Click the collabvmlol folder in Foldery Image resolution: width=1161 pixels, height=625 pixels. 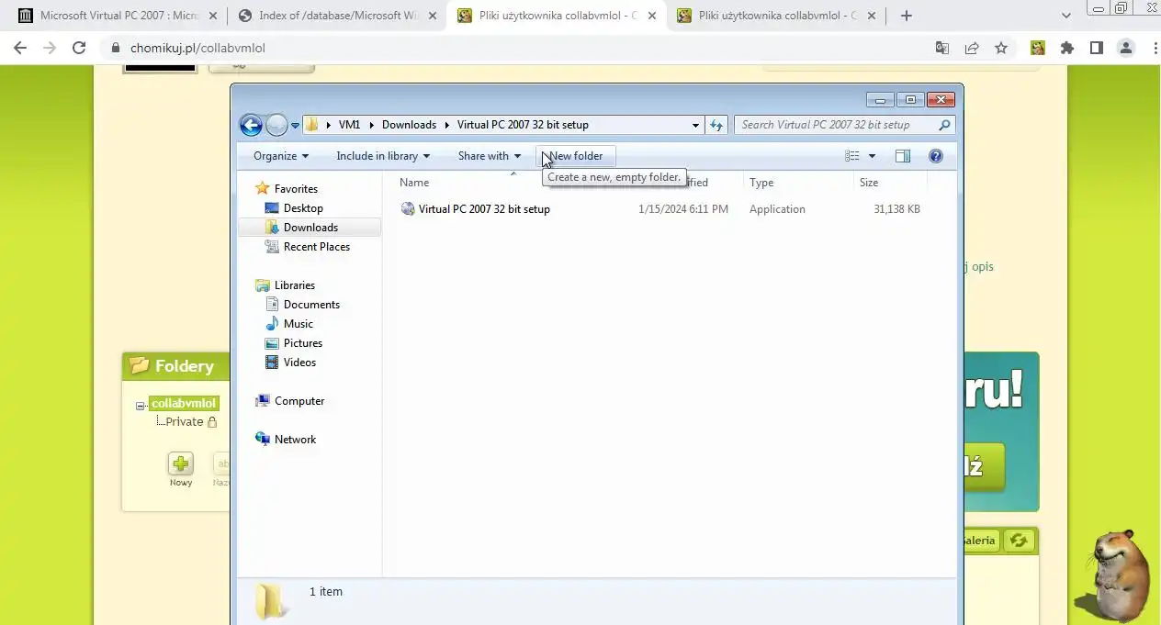[184, 403]
